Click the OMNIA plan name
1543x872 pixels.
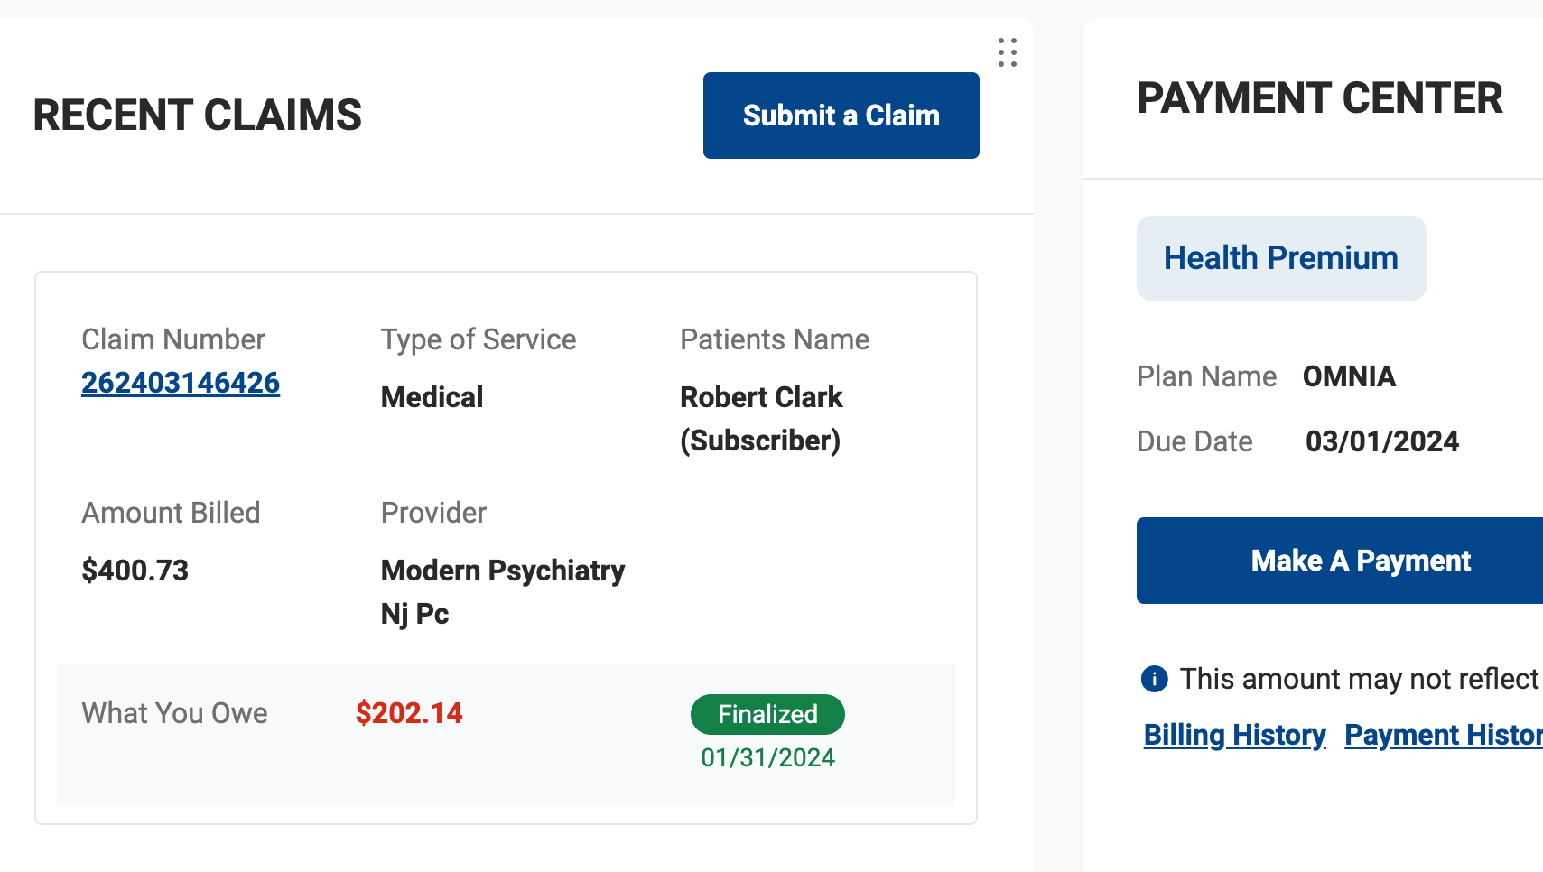[1349, 376]
